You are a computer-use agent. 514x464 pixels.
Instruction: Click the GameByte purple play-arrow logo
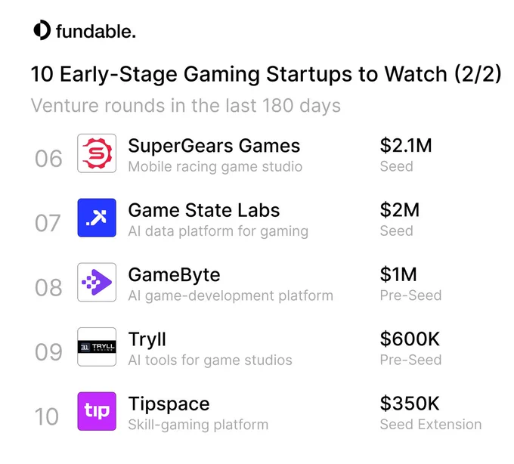pos(97,282)
